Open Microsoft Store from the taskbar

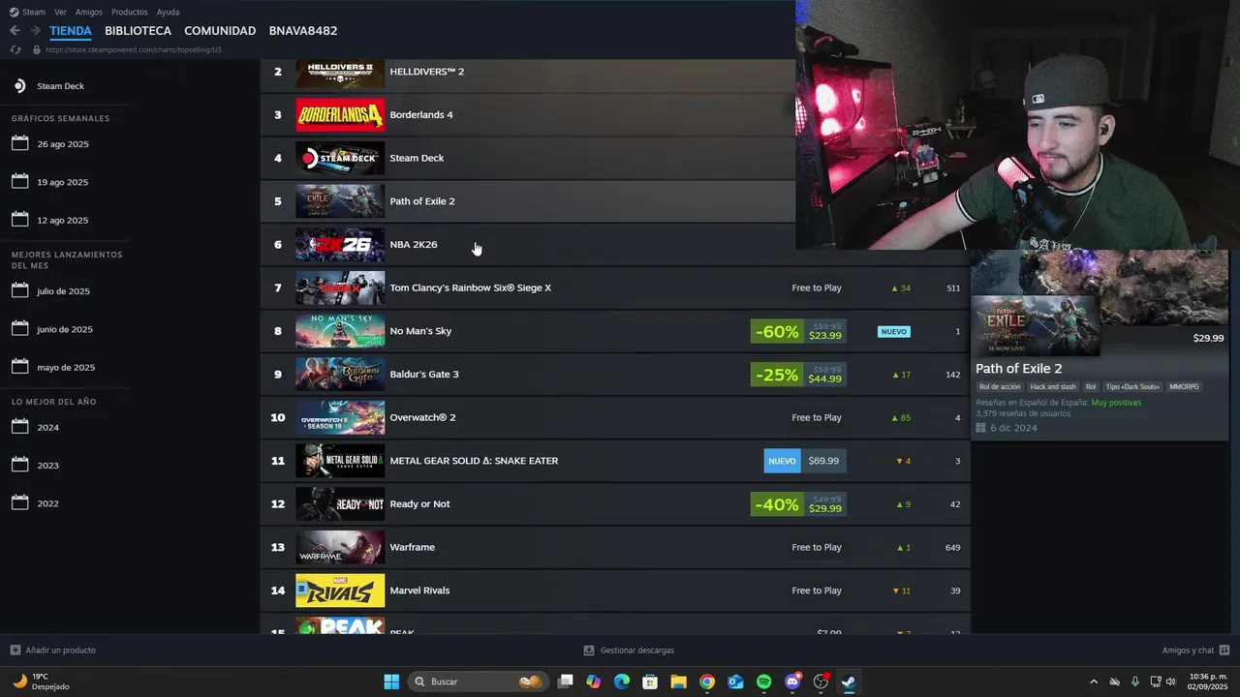pos(650,682)
